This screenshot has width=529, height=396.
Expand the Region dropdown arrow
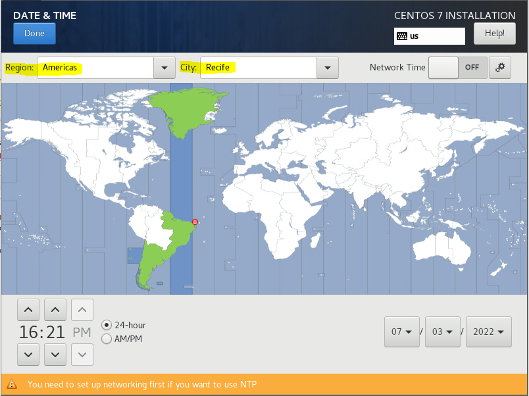(x=163, y=68)
